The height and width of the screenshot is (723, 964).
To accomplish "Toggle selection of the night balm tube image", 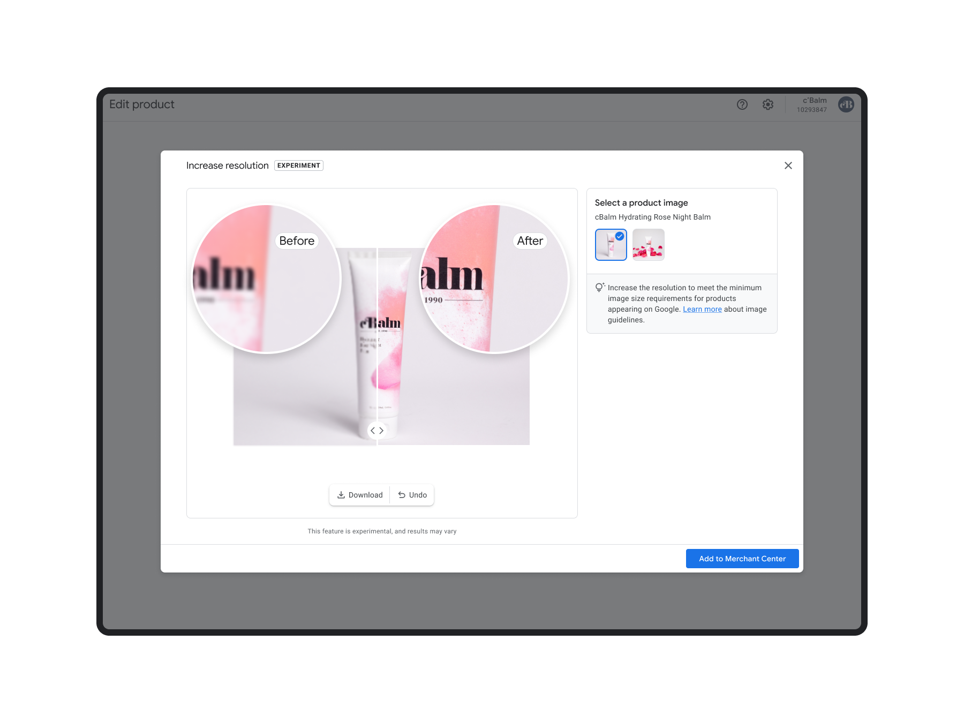I will [x=611, y=245].
